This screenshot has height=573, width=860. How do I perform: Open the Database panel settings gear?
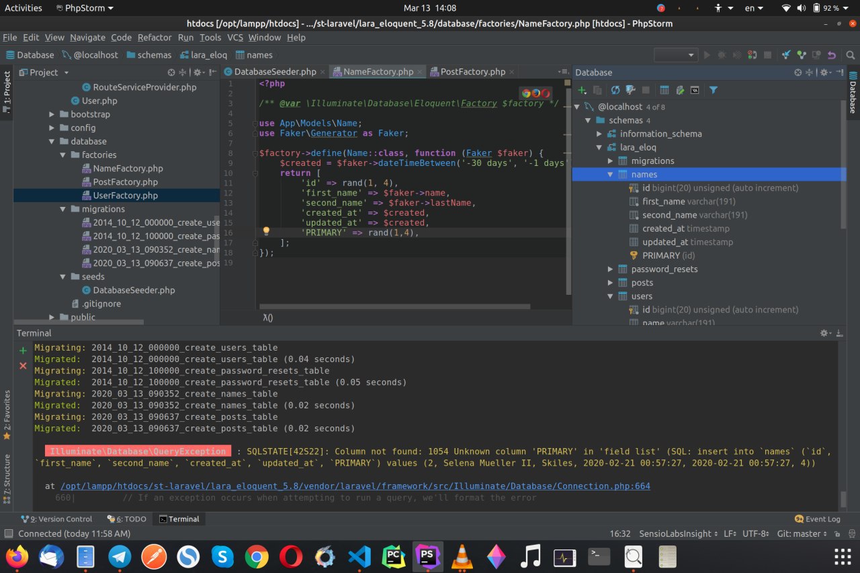pyautogui.click(x=824, y=73)
